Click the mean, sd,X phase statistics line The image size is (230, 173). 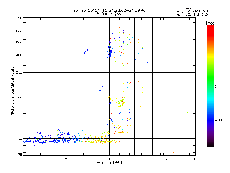[x=191, y=14]
